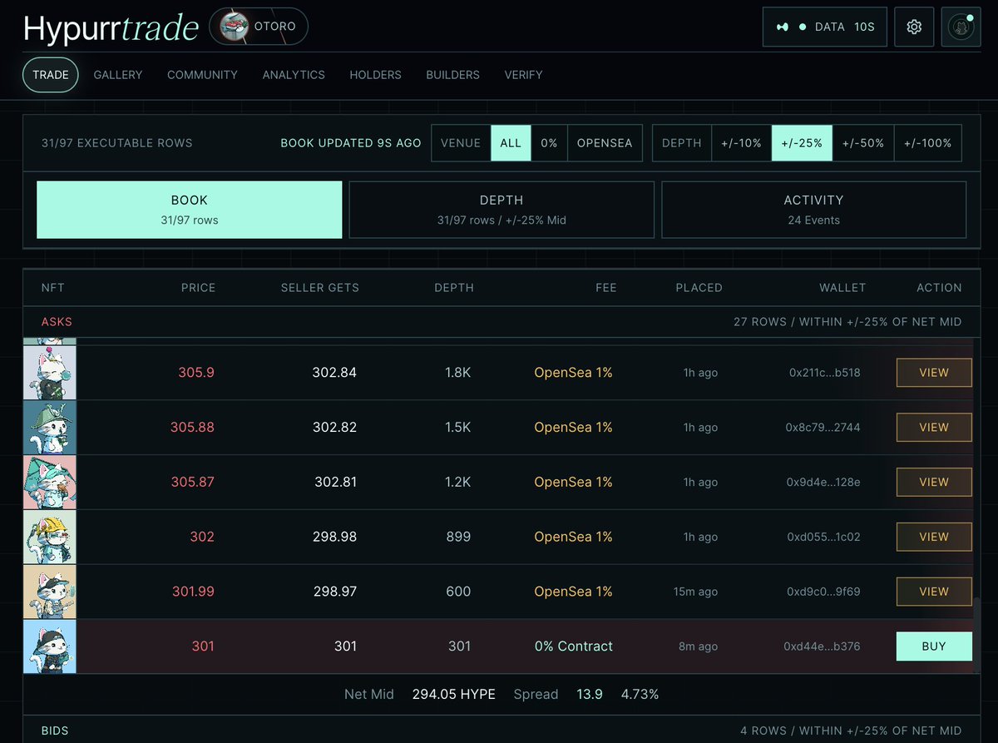Click the Hypurrtrade logo

pyautogui.click(x=111, y=27)
